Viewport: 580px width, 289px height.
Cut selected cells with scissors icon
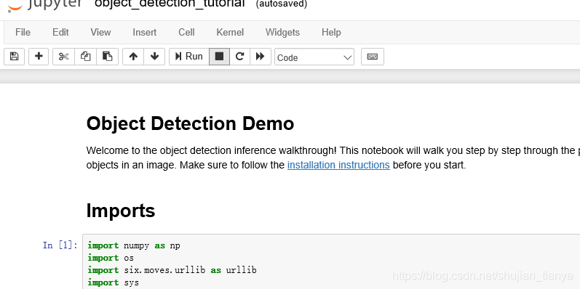(x=63, y=57)
